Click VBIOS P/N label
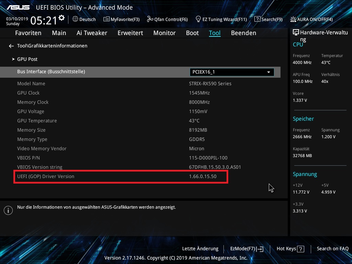The width and height of the screenshot is (352, 264). point(29,158)
